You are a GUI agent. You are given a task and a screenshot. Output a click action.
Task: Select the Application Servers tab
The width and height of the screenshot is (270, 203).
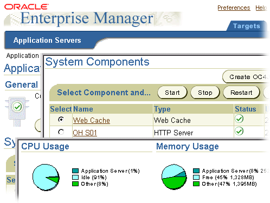pos(47,40)
